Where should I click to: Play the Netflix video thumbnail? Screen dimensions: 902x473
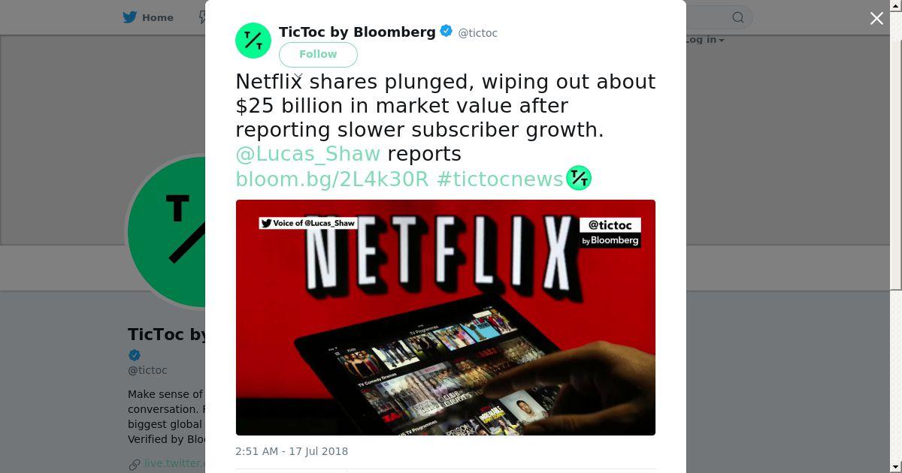(x=446, y=318)
